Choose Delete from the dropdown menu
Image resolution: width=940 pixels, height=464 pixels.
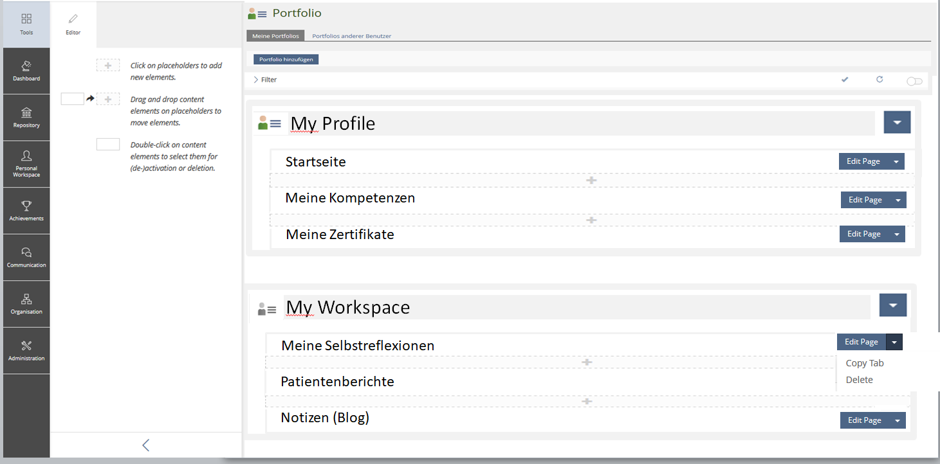(859, 380)
